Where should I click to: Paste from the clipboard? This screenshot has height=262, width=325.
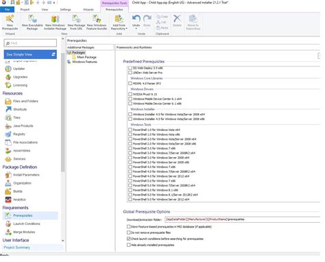162,28
